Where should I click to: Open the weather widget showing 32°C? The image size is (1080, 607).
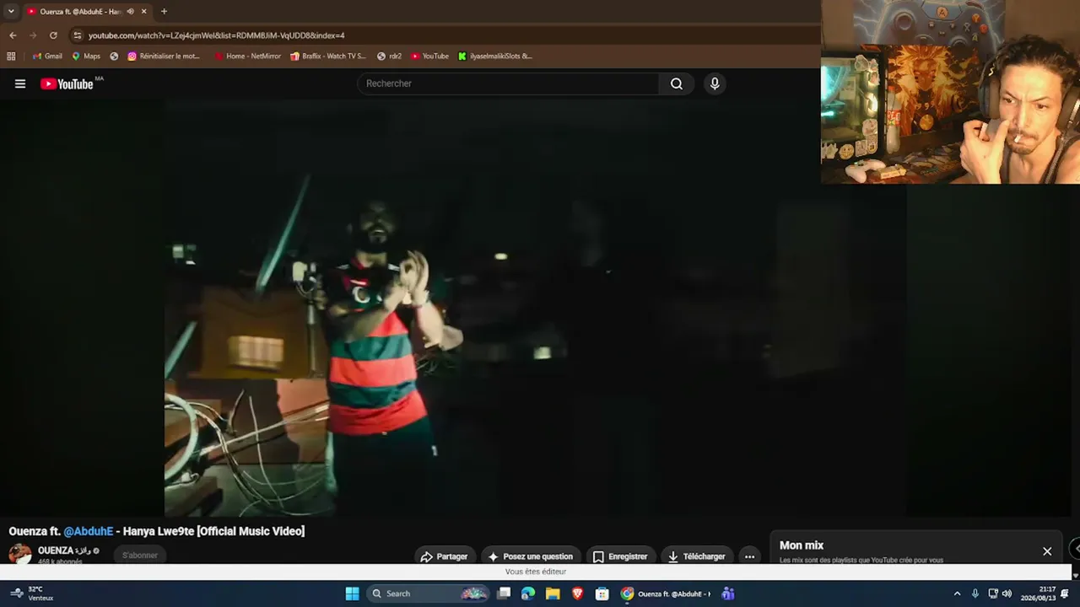32,594
